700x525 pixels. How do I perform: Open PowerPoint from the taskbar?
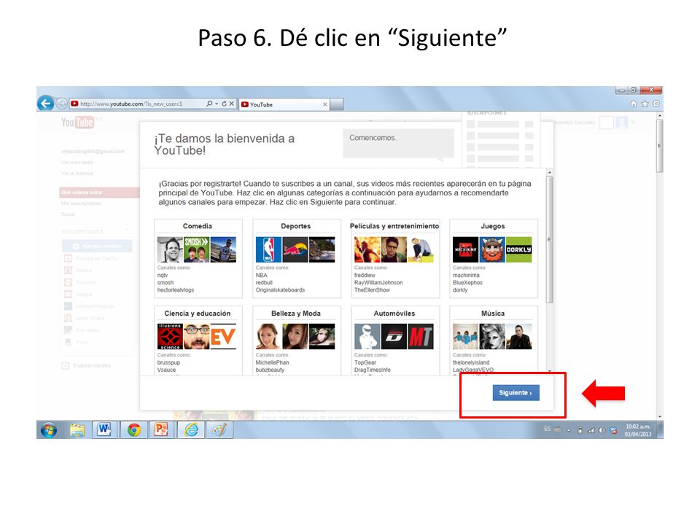pyautogui.click(x=160, y=430)
